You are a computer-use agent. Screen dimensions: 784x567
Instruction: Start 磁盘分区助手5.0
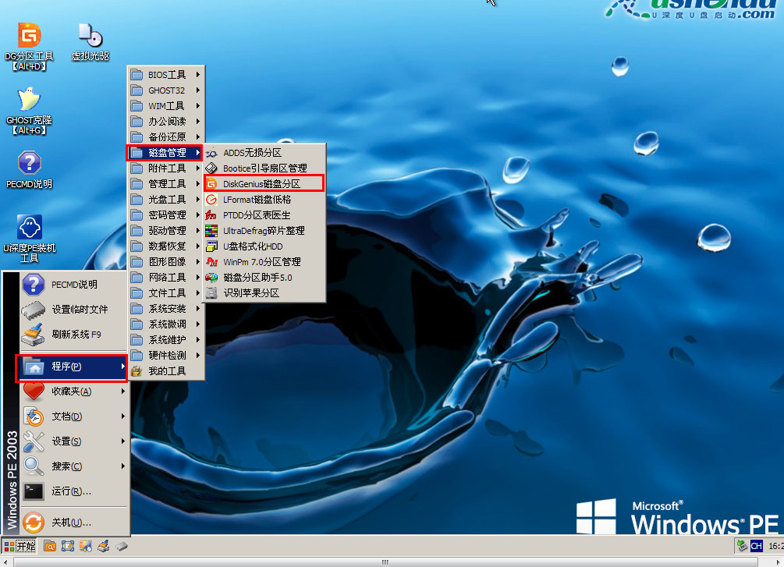[257, 277]
